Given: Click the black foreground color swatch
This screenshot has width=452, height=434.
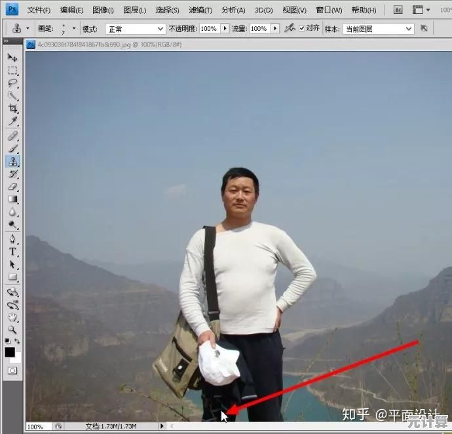Looking at the screenshot, I should pyautogui.click(x=10, y=352).
